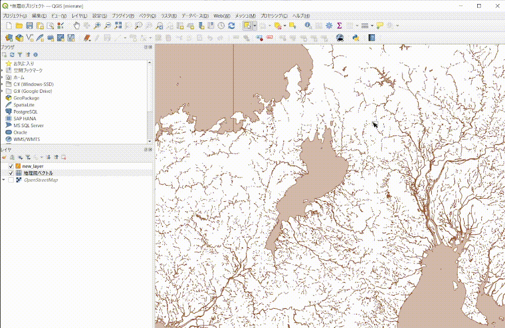Expand the ホーム tree node
Image resolution: width=505 pixels, height=328 pixels.
2,77
